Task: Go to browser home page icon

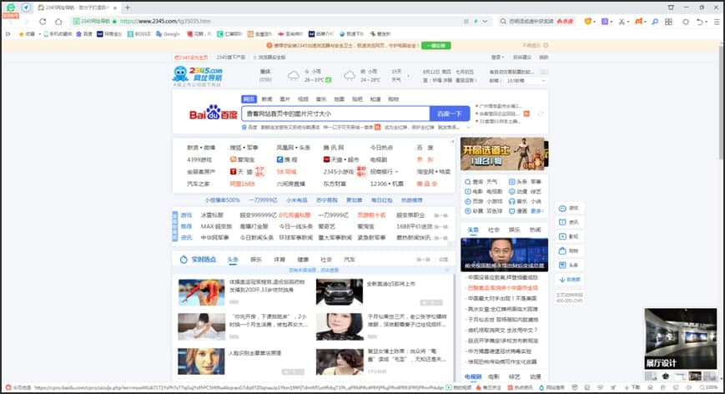Action: click(58, 21)
